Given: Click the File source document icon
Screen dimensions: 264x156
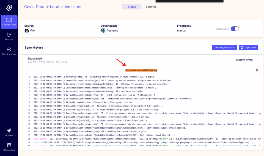Looking at the screenshot, I should point(27,30).
